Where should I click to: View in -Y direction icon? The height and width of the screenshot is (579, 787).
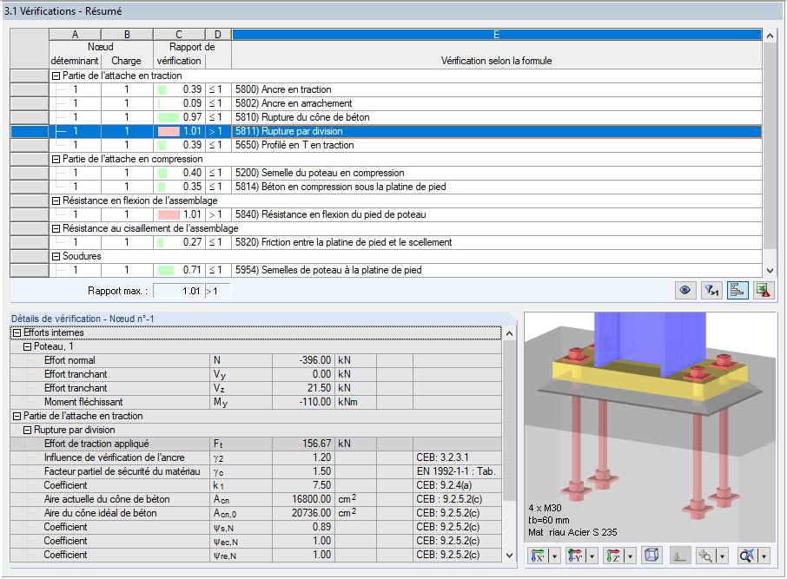click(575, 556)
